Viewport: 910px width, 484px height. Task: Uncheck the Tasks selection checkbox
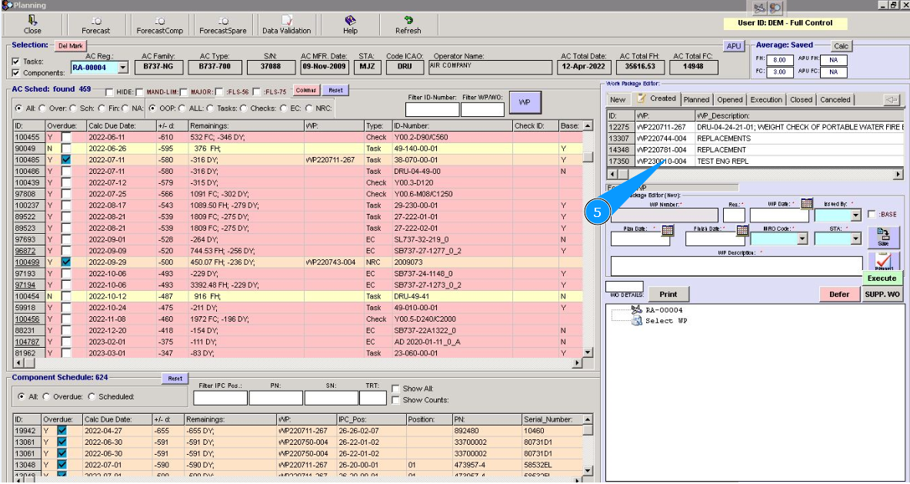[x=16, y=62]
